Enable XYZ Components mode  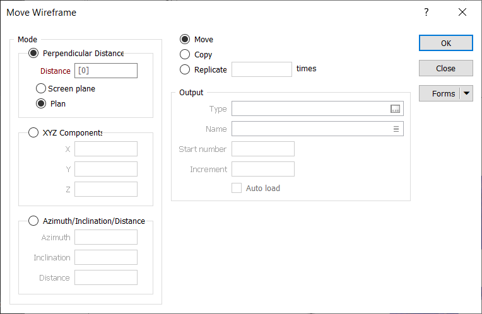pos(33,132)
